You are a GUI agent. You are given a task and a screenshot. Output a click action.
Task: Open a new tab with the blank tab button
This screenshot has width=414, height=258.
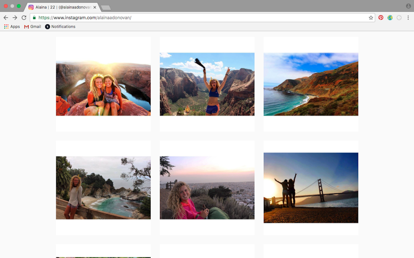pyautogui.click(x=106, y=8)
